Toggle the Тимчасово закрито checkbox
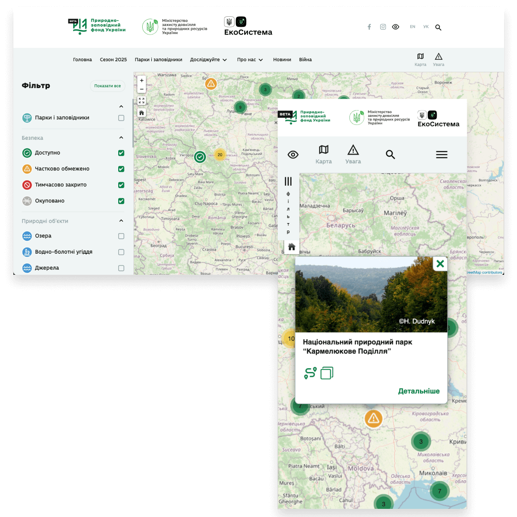The image size is (517, 517). pyautogui.click(x=121, y=185)
